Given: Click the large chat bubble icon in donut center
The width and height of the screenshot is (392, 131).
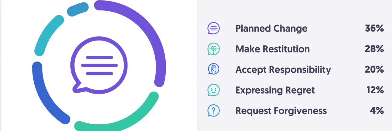Looking at the screenshot, I should point(99,66).
